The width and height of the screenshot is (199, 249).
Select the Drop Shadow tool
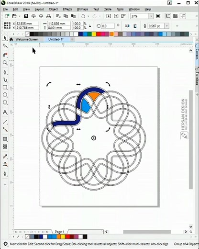click(5, 139)
